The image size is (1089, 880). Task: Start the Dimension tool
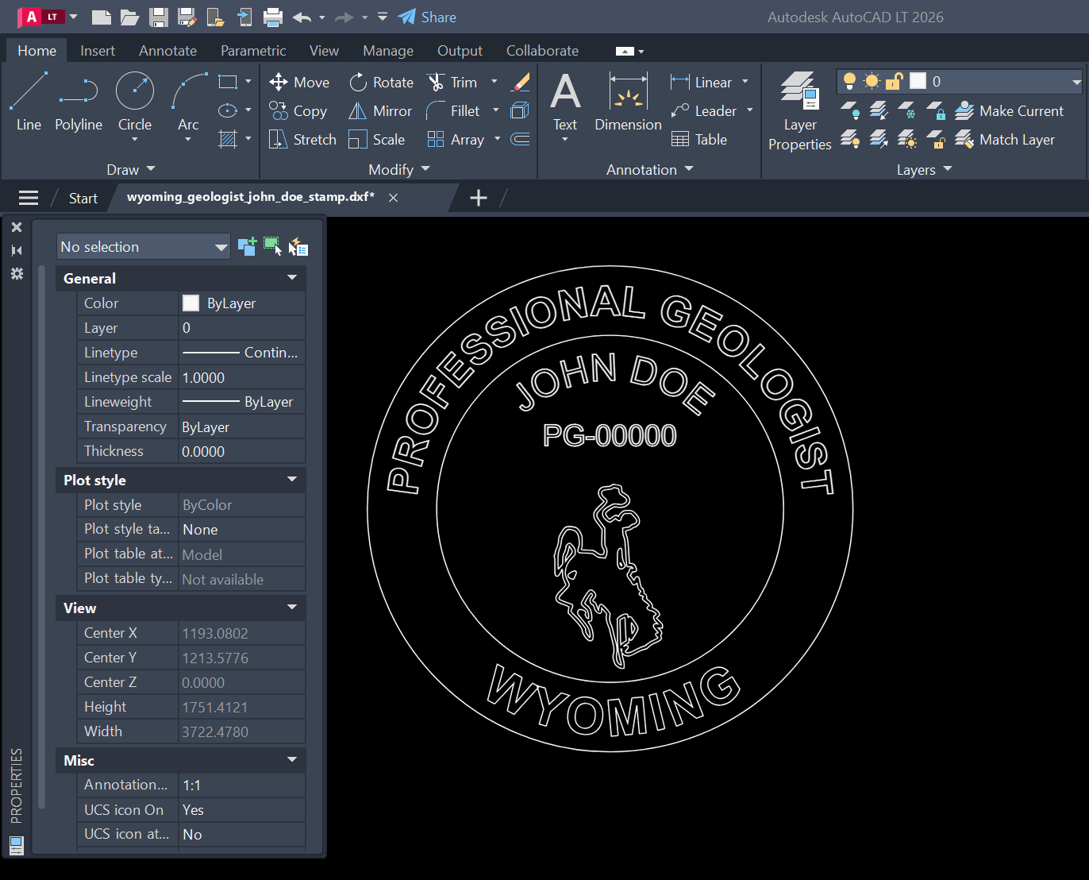[x=628, y=102]
